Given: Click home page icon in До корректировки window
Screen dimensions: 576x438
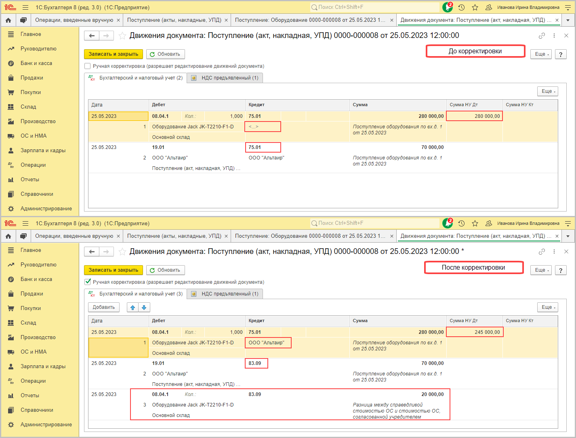Looking at the screenshot, I should click(8, 20).
